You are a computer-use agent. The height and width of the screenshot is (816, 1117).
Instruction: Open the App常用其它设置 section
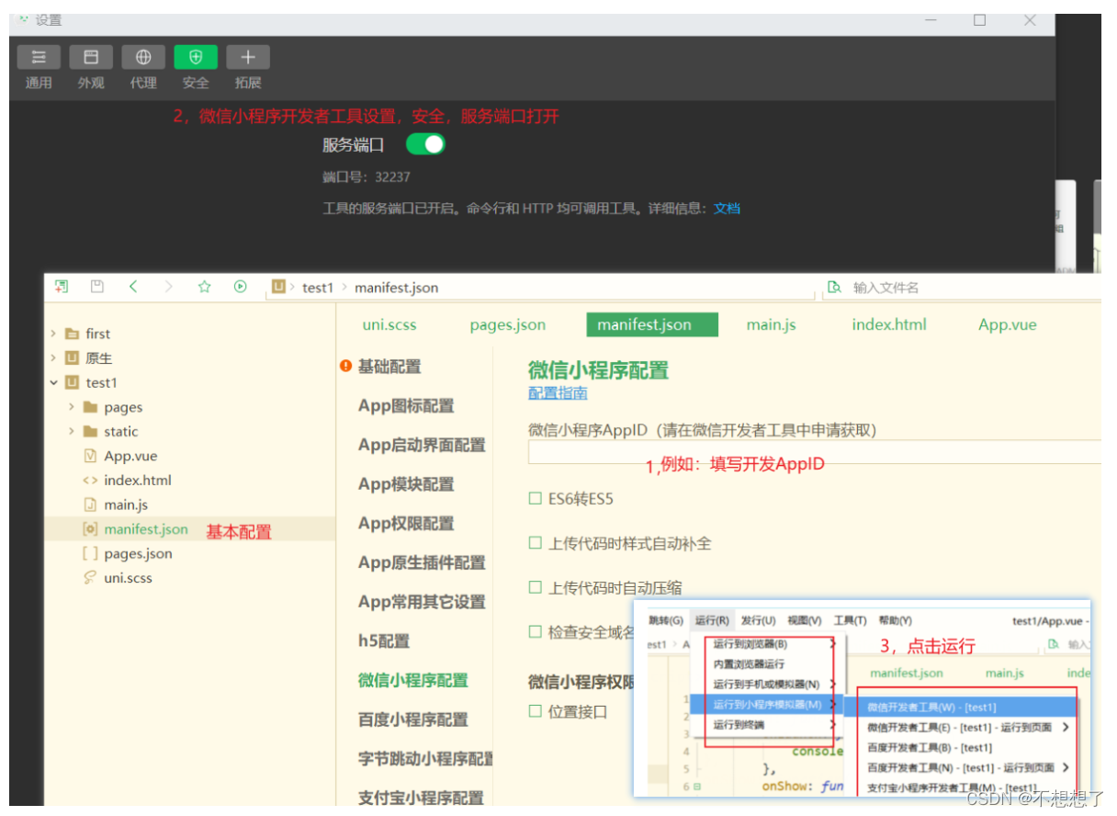coord(422,602)
